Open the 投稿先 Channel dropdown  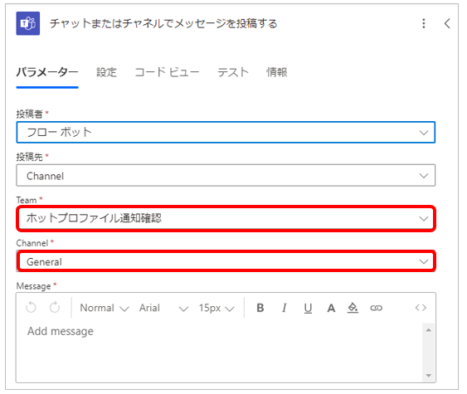(226, 175)
